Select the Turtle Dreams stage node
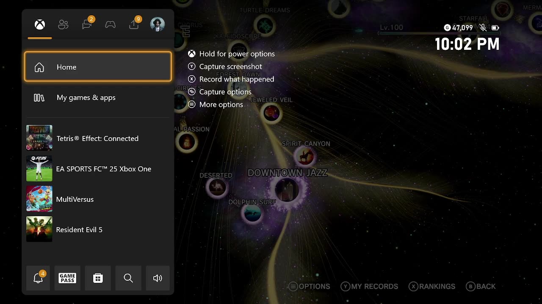This screenshot has width=542, height=304. [x=265, y=26]
